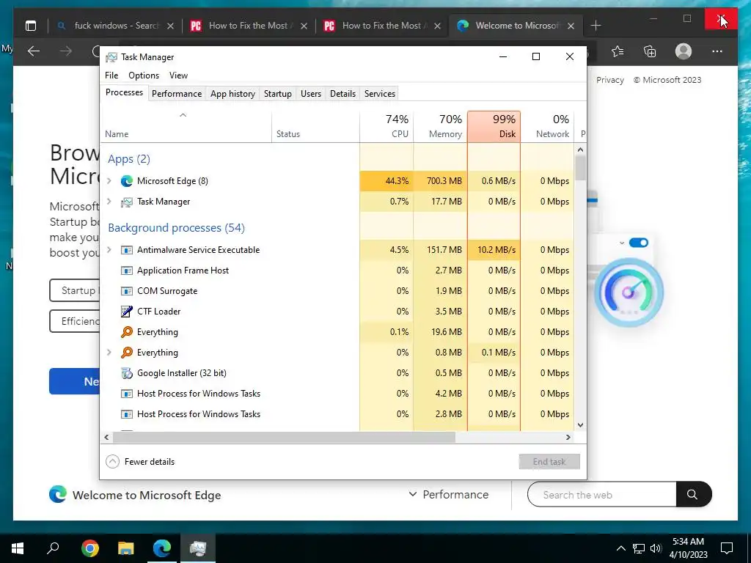Click the Search the web input field

point(602,495)
